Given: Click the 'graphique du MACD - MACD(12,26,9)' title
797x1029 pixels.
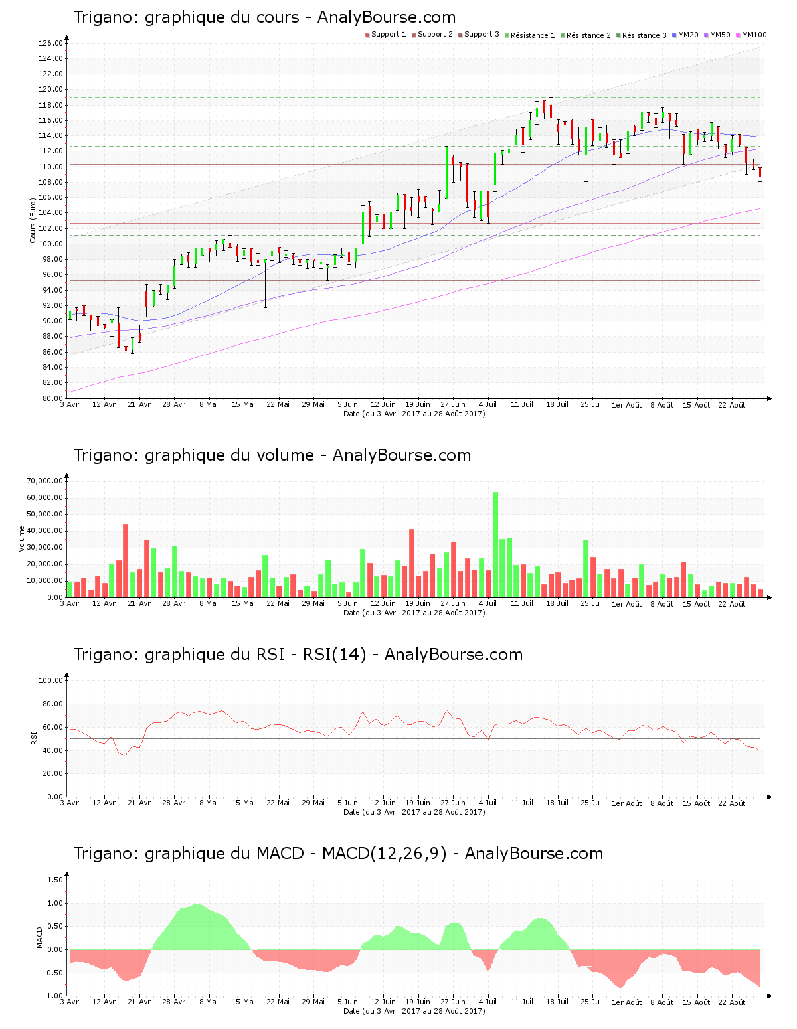Looking at the screenshot, I should (296, 854).
